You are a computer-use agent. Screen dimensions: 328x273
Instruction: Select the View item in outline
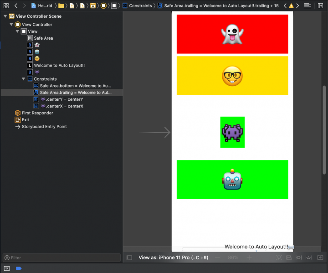pyautogui.click(x=61, y=31)
